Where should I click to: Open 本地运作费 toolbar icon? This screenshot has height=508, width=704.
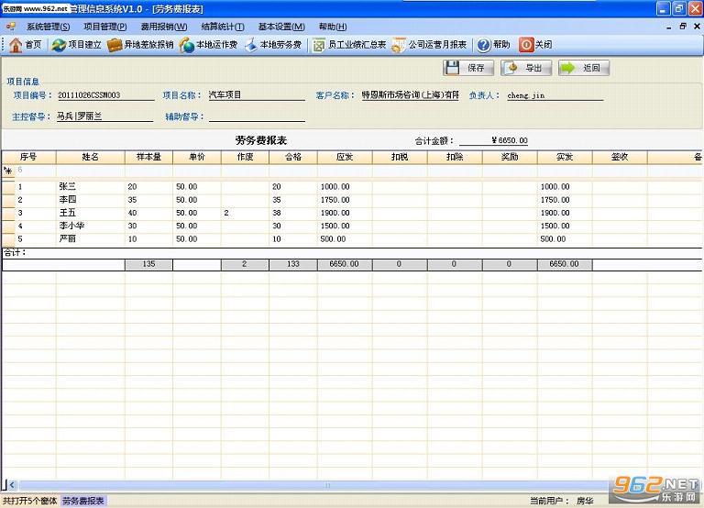click(186, 44)
